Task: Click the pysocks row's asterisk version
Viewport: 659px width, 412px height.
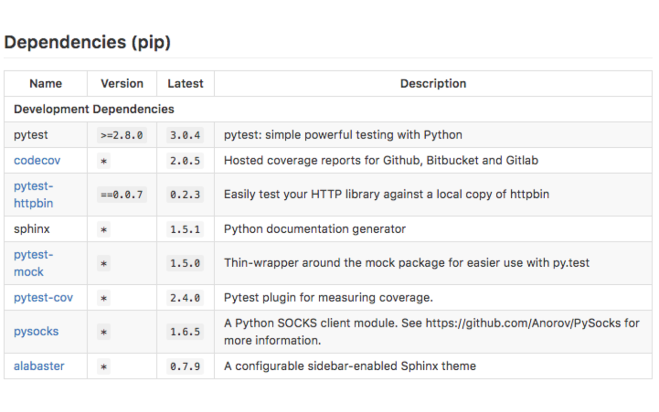Action: 104,332
